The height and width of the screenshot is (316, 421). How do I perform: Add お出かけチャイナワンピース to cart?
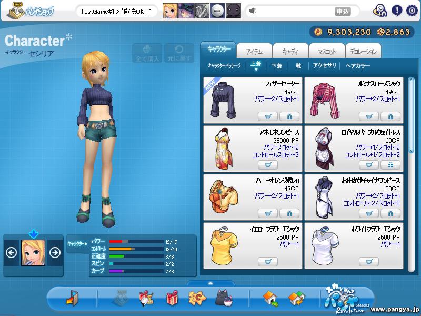click(x=369, y=213)
